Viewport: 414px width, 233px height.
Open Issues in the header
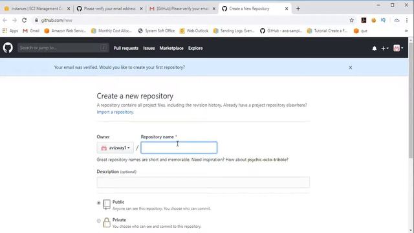[x=149, y=48]
